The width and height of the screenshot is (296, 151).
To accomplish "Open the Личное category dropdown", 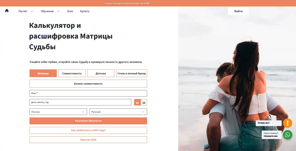I will (58, 112).
